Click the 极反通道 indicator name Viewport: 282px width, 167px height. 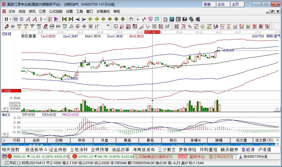[x=28, y=36]
